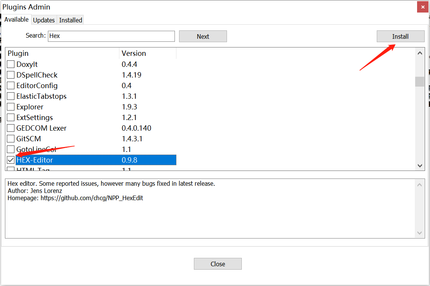Click the Install button
Viewport: 430px width, 286px height.
pyautogui.click(x=400, y=36)
